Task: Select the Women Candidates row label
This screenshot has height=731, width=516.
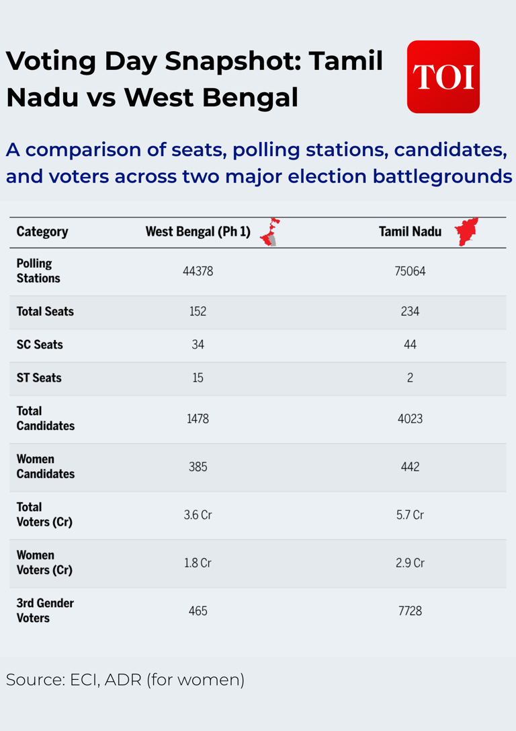Action: 45,466
